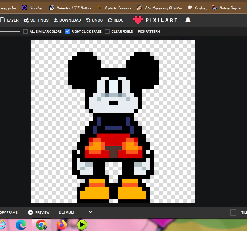Open the Mario Royale bookmark
The height and width of the screenshot is (231, 247).
pos(227,8)
